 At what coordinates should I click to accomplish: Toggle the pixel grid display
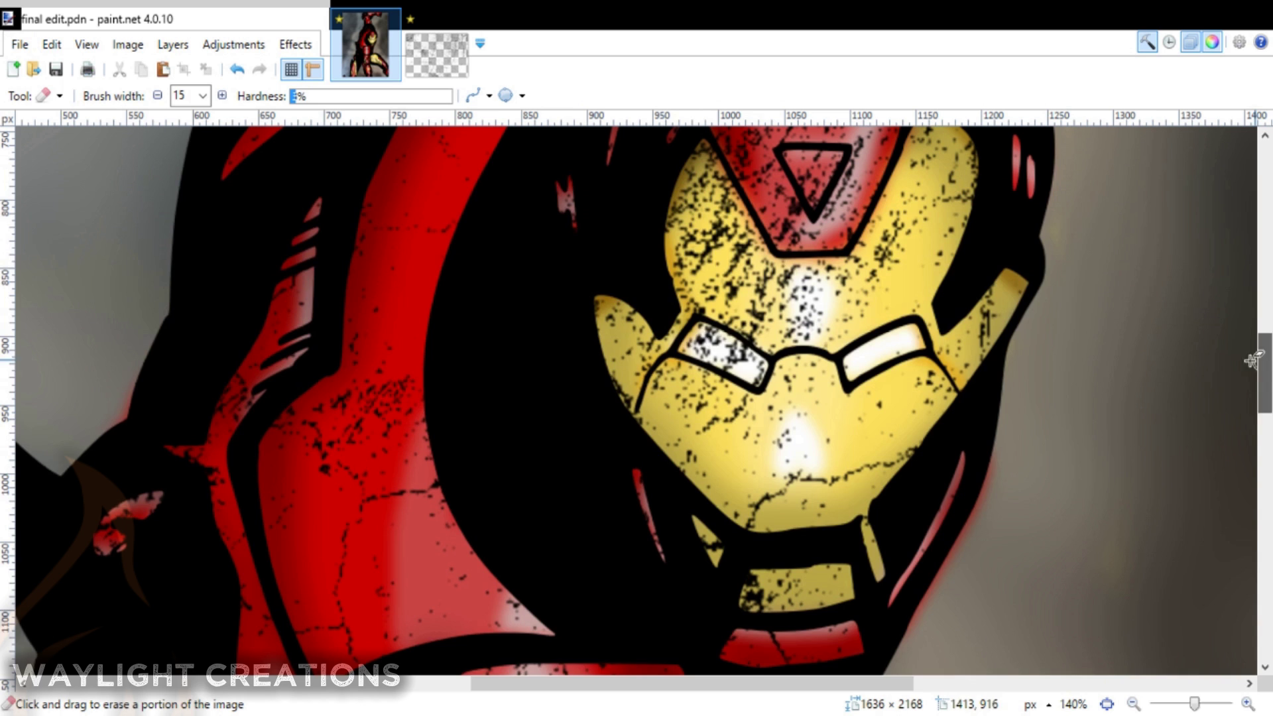coord(291,69)
